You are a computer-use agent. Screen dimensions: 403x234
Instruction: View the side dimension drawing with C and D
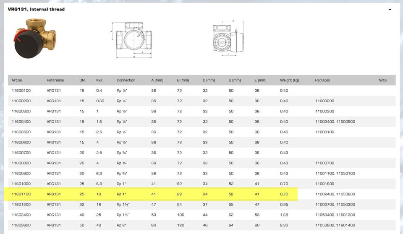click(228, 38)
